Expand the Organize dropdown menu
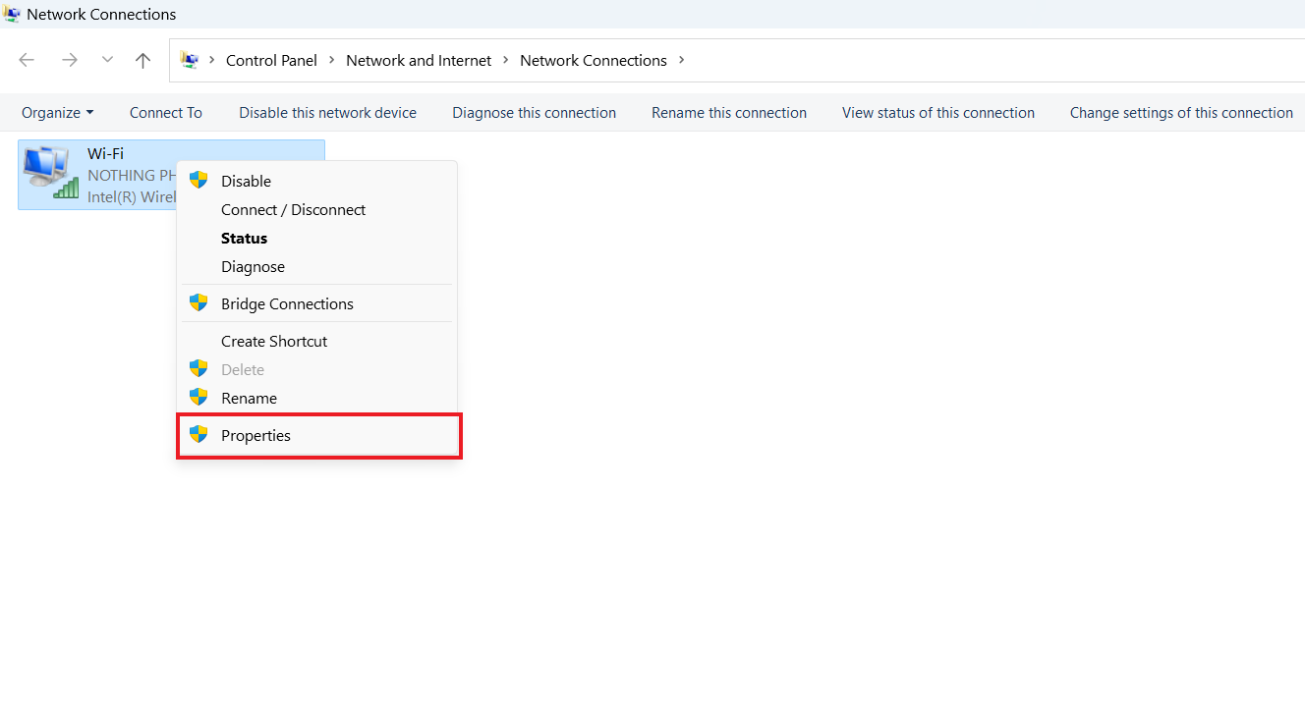The height and width of the screenshot is (708, 1305). pyautogui.click(x=57, y=113)
